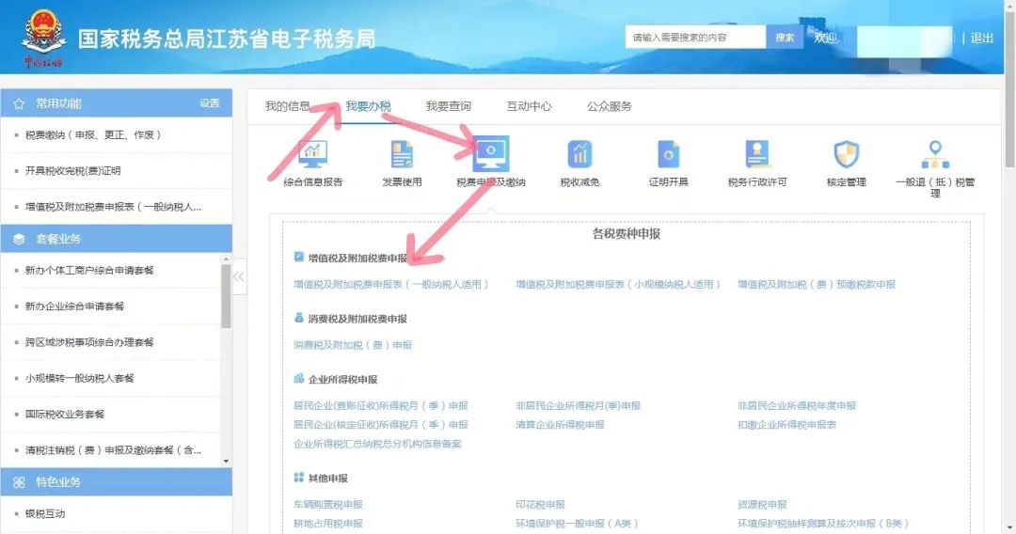Click icon beside 消费税及附加税费申报 heading
This screenshot has width=1016, height=534.
coord(299,318)
